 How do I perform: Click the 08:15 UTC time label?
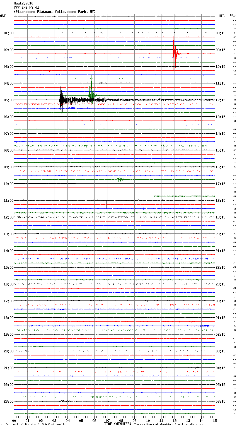pyautogui.click(x=221, y=33)
